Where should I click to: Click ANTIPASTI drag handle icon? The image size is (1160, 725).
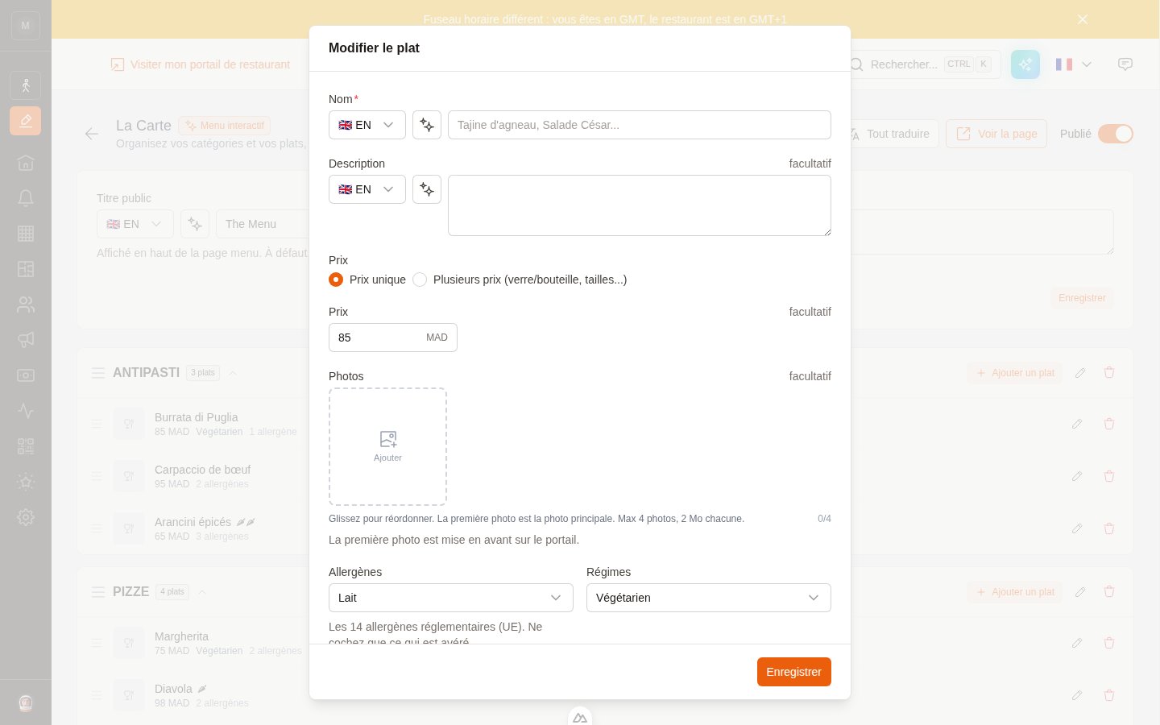(98, 373)
